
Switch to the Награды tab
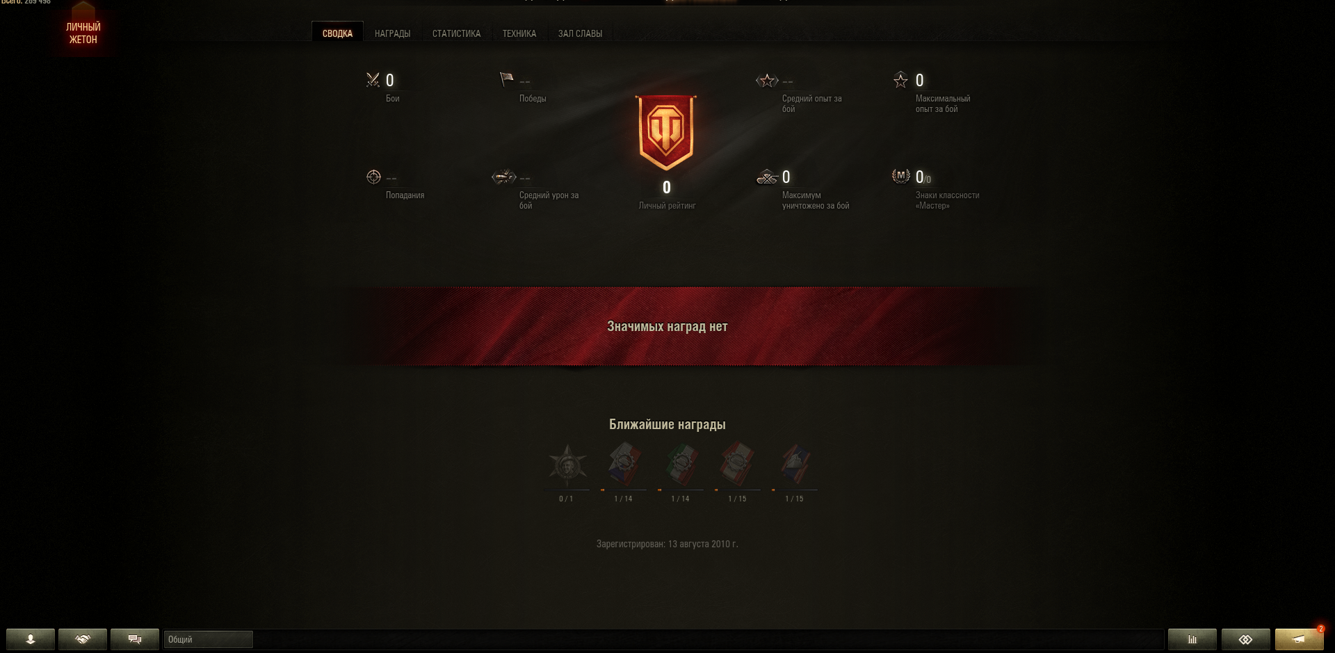[x=392, y=33]
